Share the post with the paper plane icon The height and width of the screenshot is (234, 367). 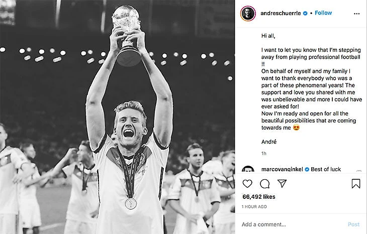click(x=282, y=184)
